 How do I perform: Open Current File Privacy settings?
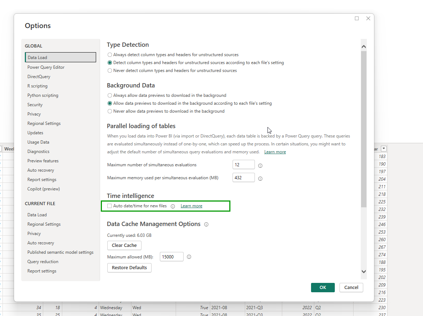click(34, 234)
